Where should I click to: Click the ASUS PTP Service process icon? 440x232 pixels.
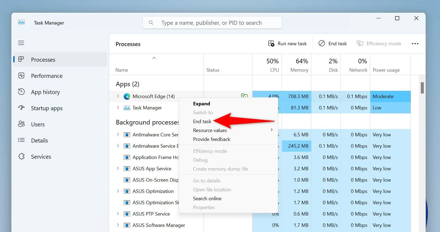[127, 214]
